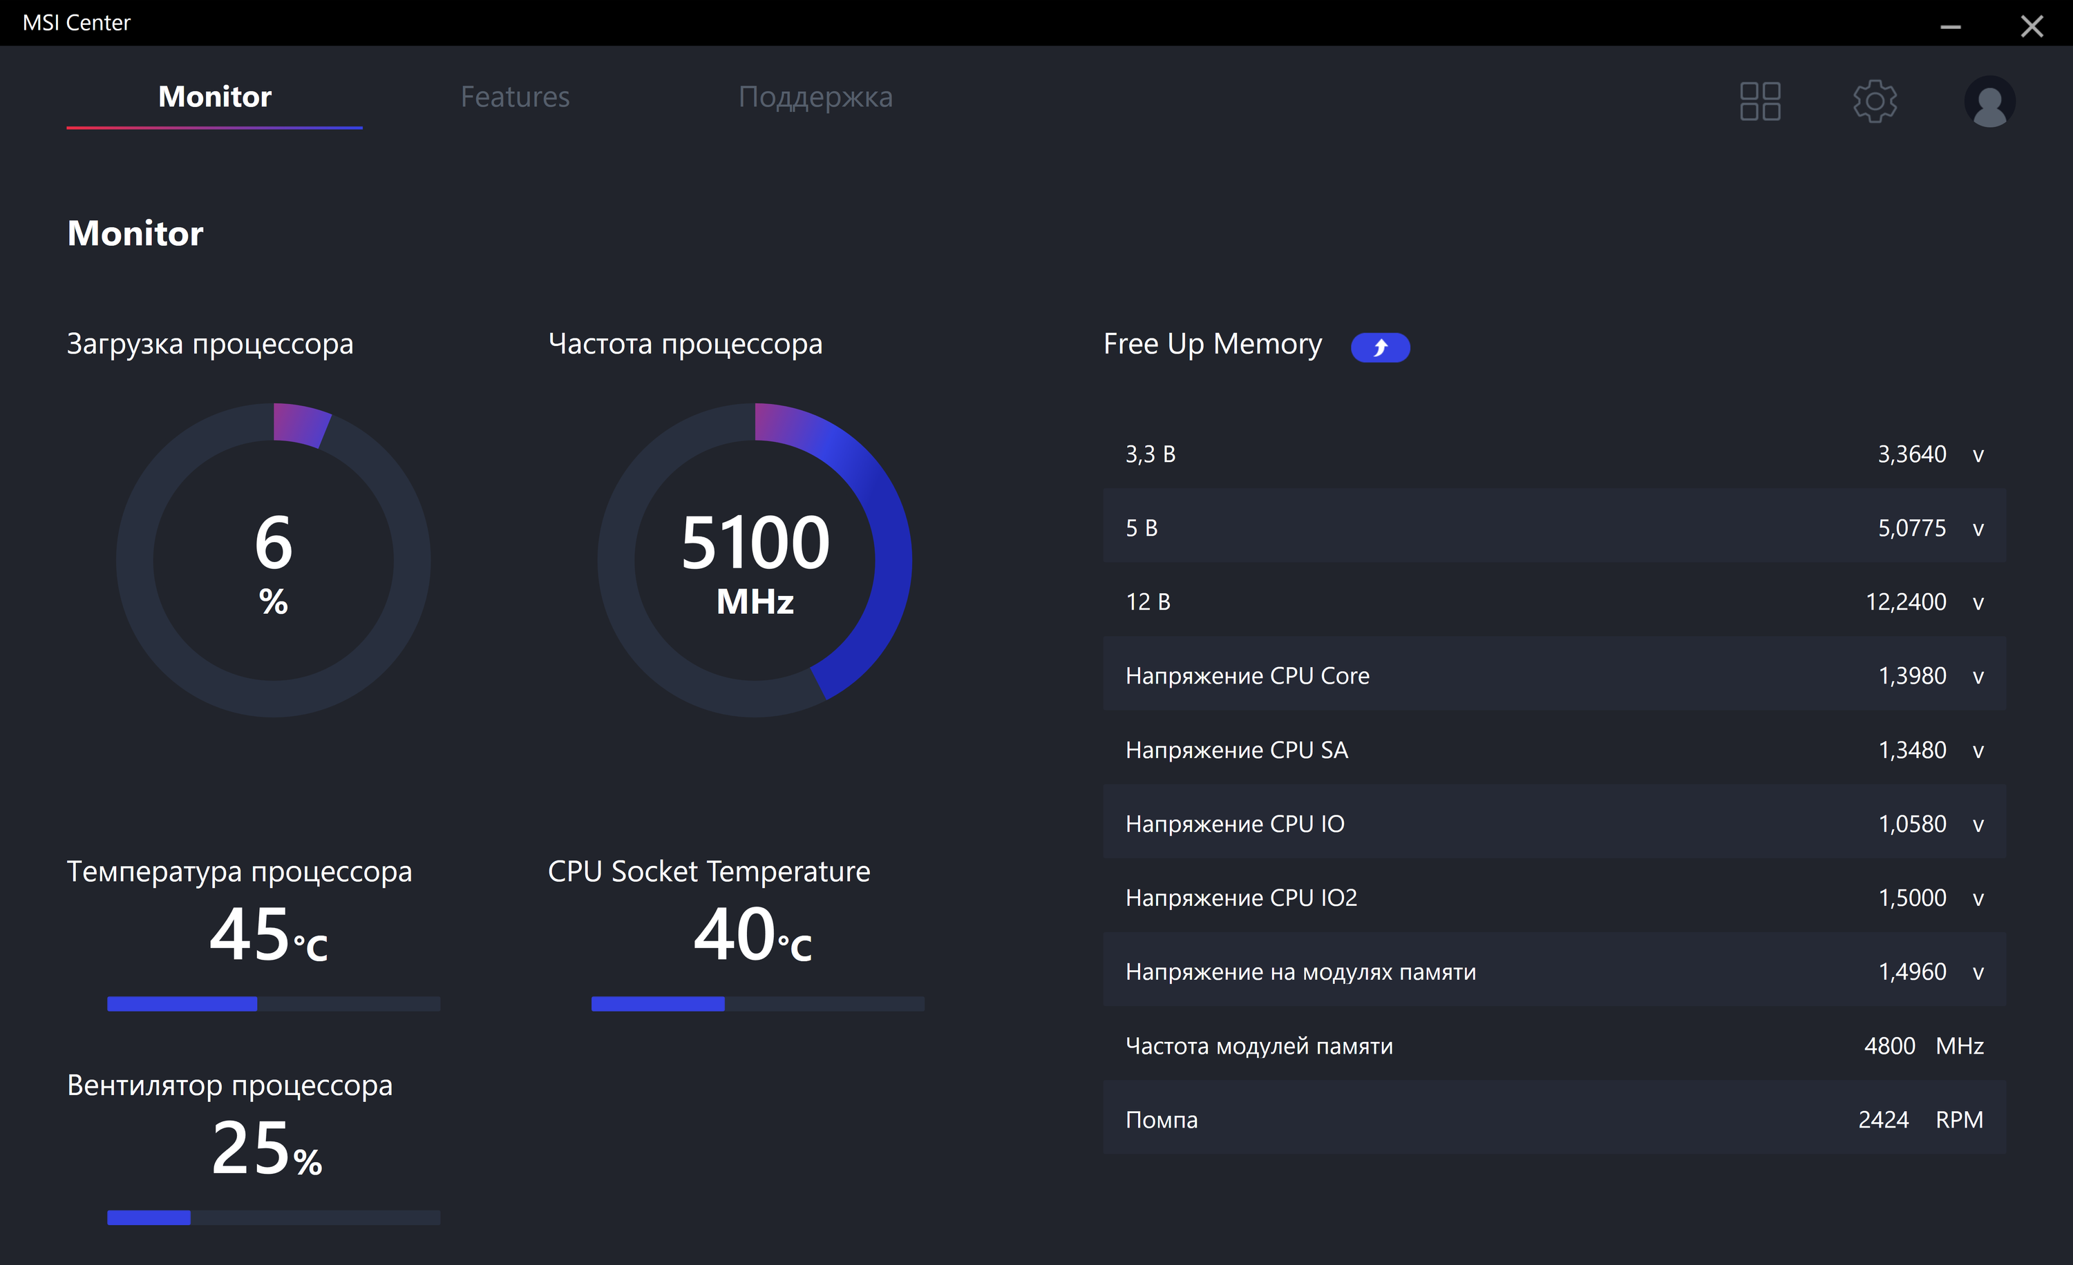Screen dimensions: 2073x1265
Task: Select the 12 В voltage row
Action: click(x=1553, y=602)
